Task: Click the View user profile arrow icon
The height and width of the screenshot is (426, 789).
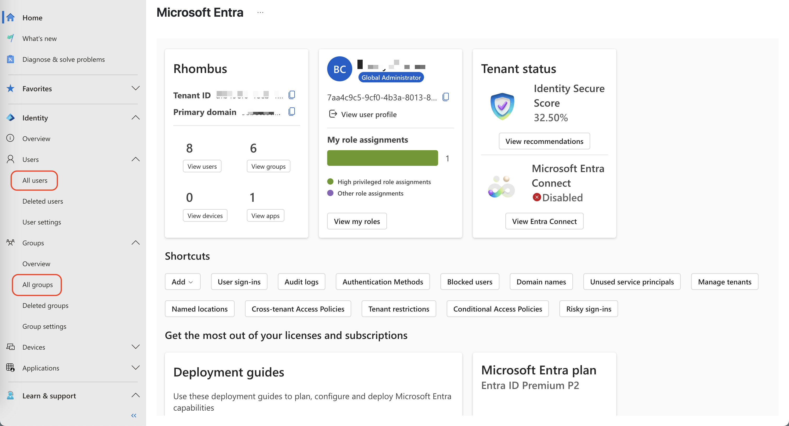Action: click(x=333, y=114)
